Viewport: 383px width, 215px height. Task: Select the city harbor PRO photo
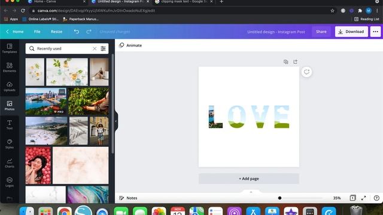(x=46, y=101)
